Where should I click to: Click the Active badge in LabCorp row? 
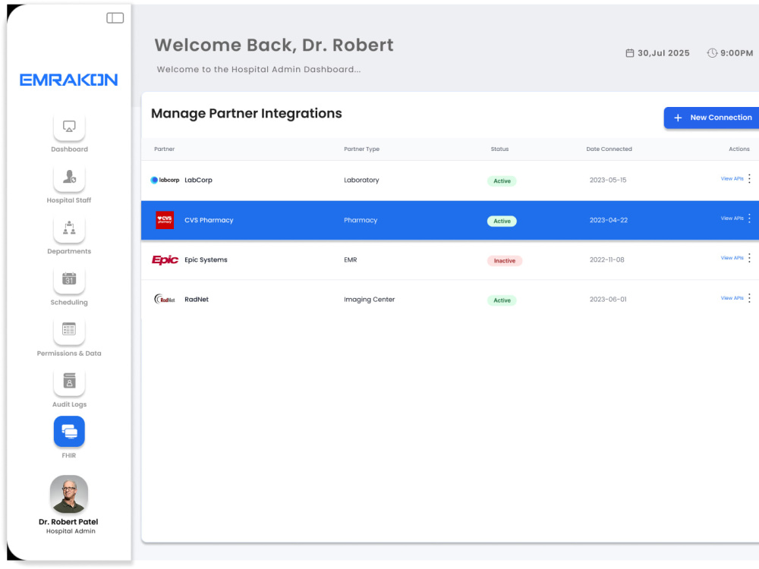tap(502, 181)
